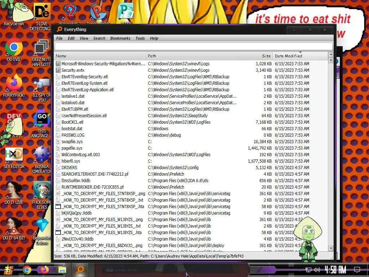Select SEARCHFILTERHOST.EXE-77482212.pf row

pos(191,174)
